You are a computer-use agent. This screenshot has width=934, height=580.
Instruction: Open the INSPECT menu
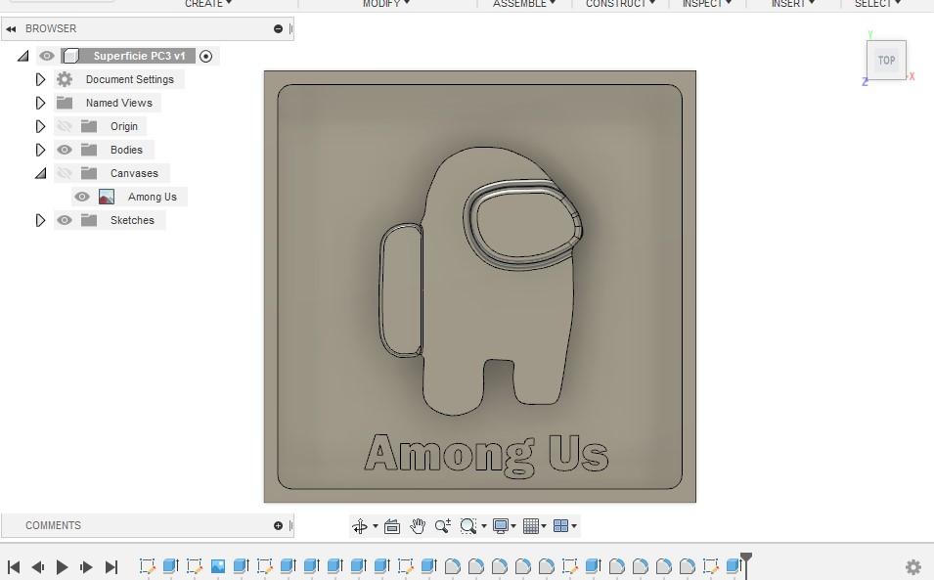click(706, 4)
